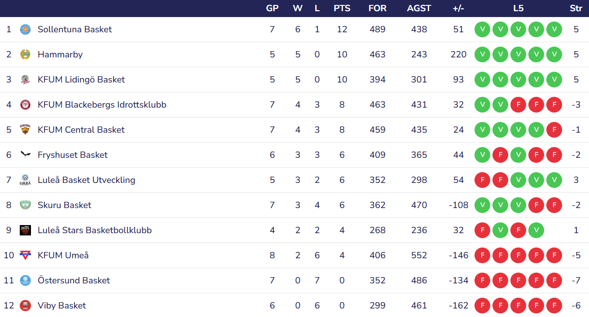The width and height of the screenshot is (589, 317).
Task: Open the Sollentuna Basket team link
Action: pyautogui.click(x=75, y=30)
